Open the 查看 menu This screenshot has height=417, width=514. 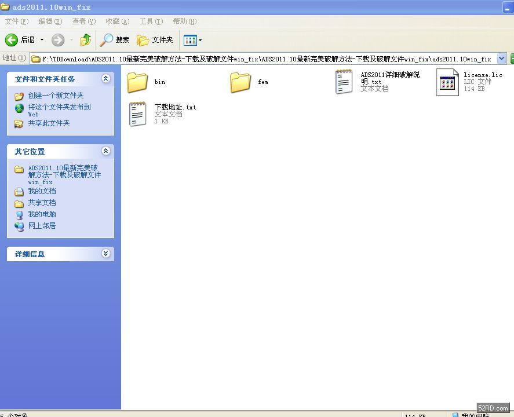point(83,21)
